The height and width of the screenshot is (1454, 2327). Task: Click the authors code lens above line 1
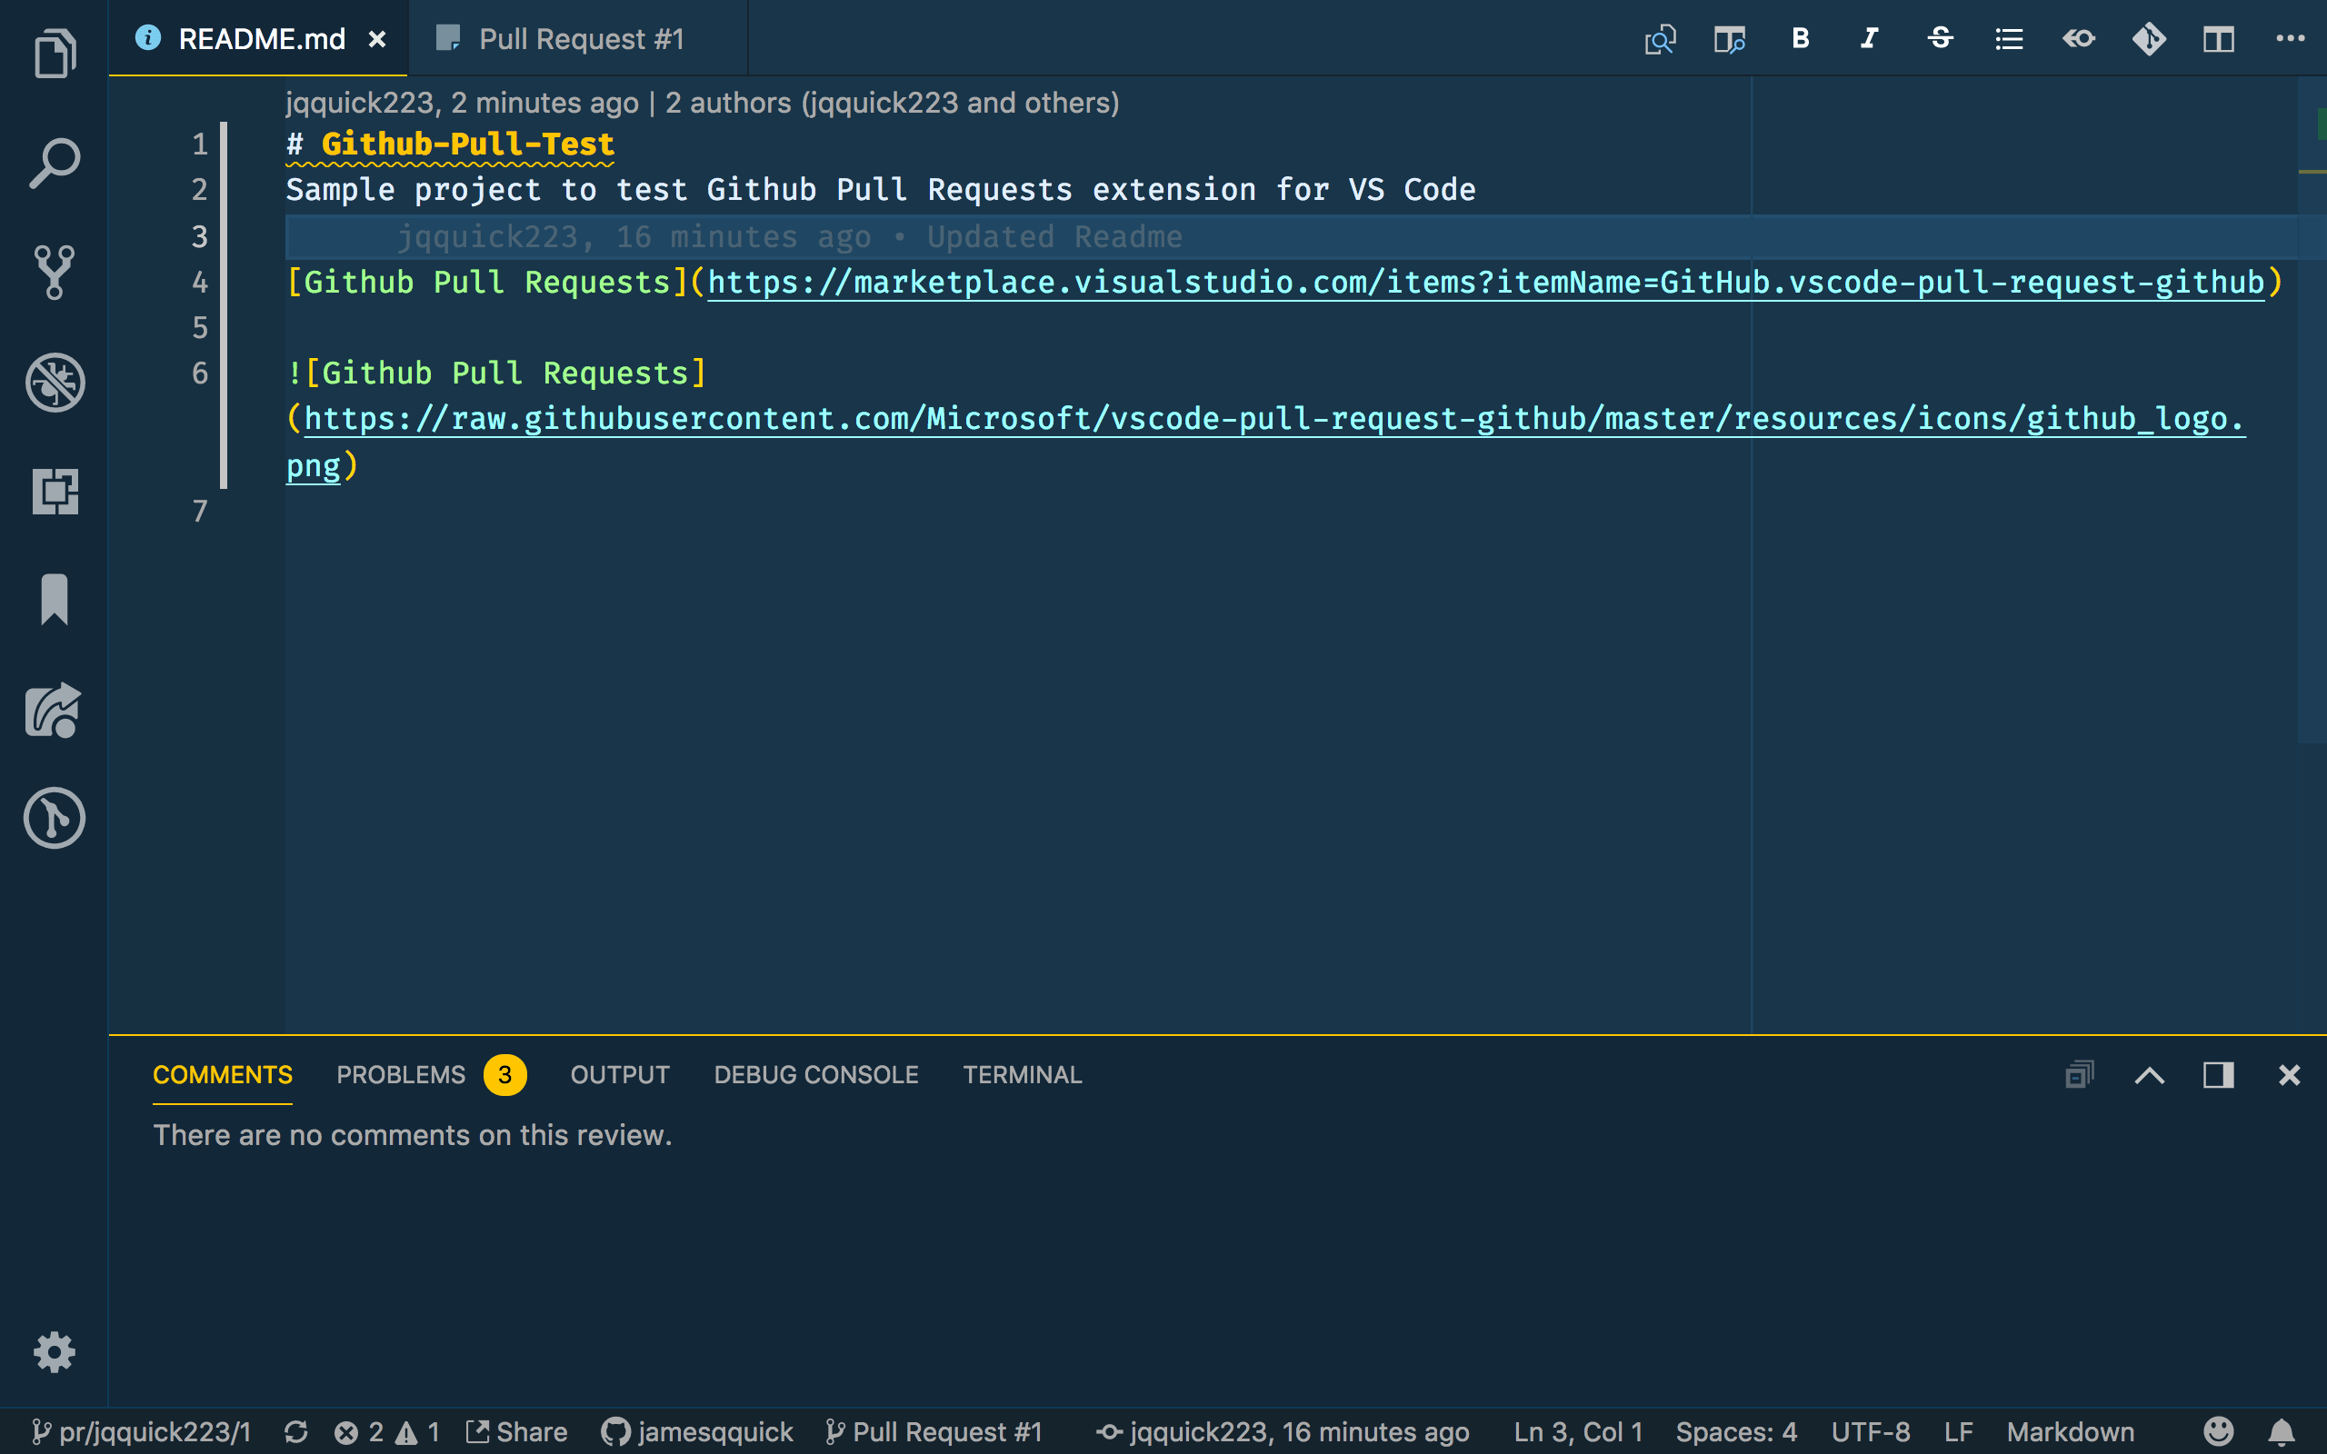702,103
